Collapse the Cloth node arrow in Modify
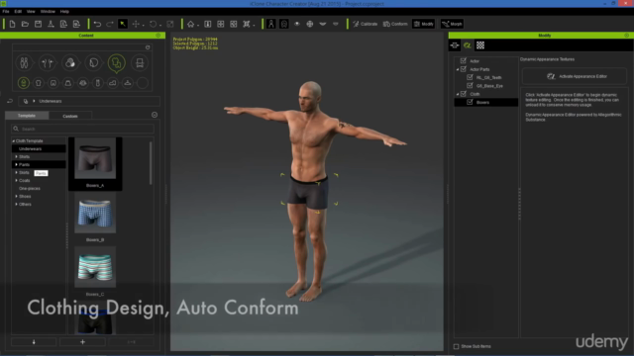Screen dimensions: 634x356 [x=458, y=94]
